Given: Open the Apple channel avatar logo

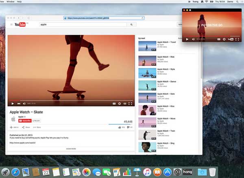Looking at the screenshot, I should click(x=13, y=119).
